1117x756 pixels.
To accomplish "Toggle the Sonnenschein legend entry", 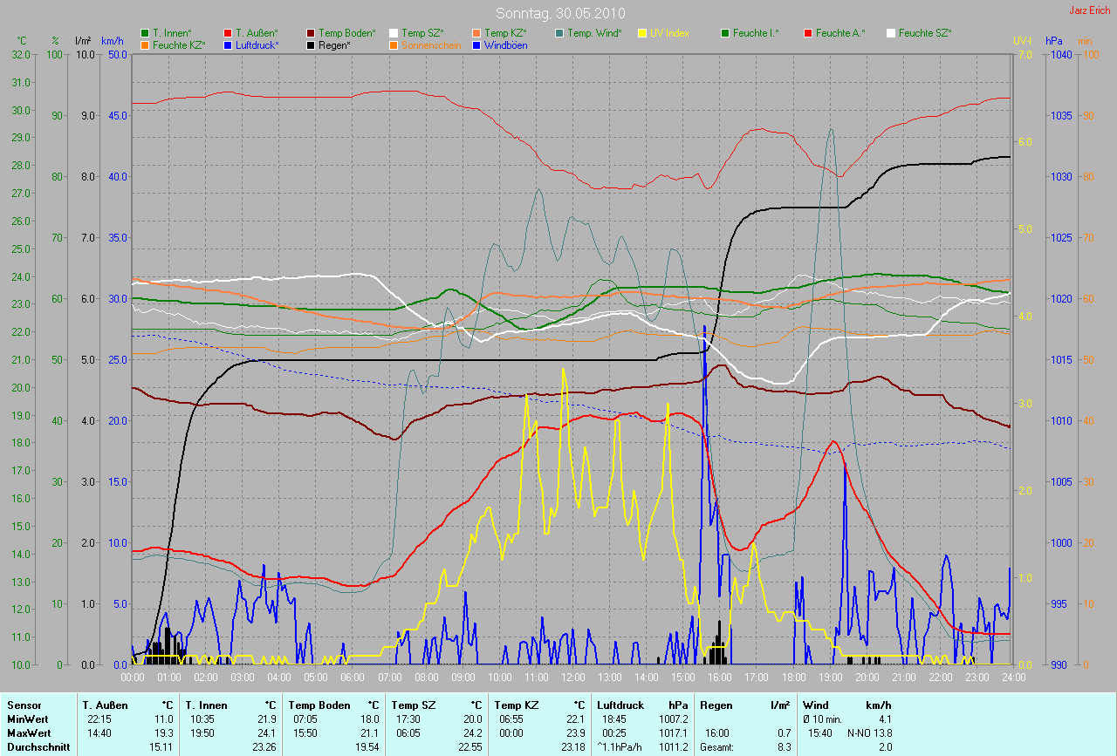I will tap(431, 45).
